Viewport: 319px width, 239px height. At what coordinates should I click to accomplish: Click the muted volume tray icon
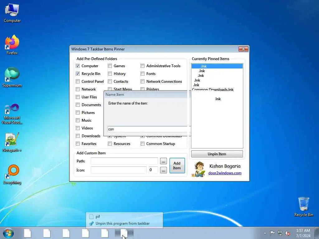click(x=288, y=233)
